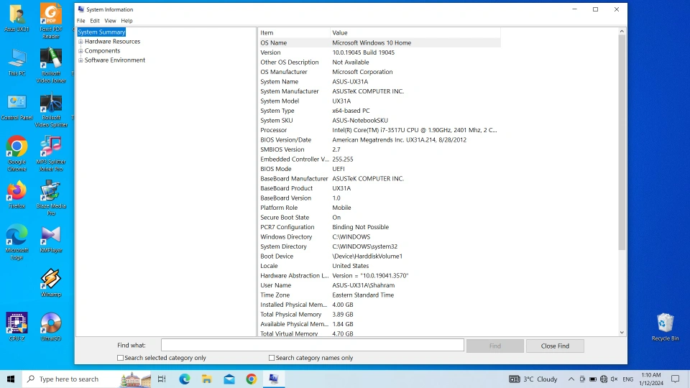Open the Mail app from taskbar
The width and height of the screenshot is (690, 388).
[229, 379]
